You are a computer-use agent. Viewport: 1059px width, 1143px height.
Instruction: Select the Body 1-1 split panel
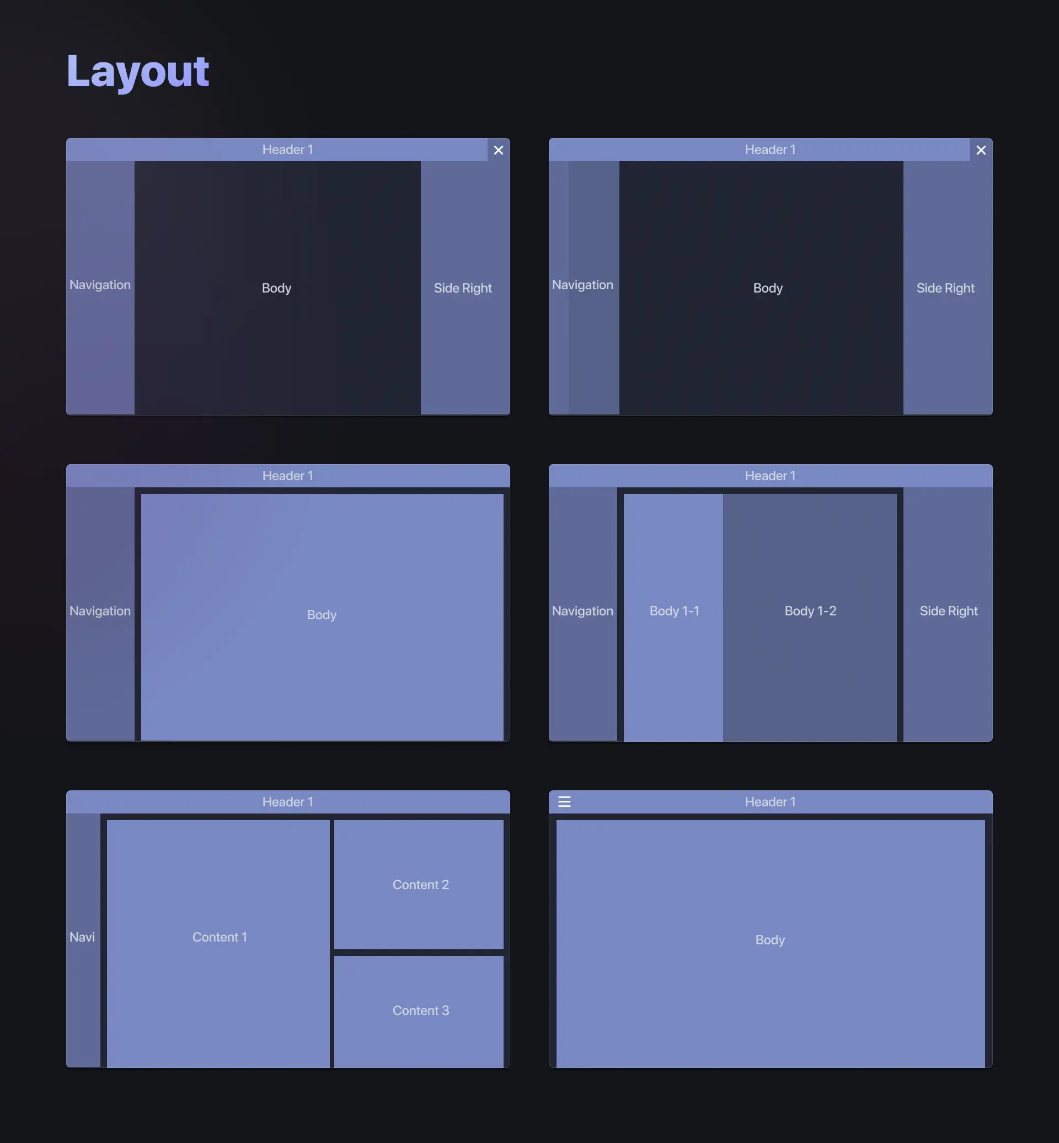click(x=674, y=610)
